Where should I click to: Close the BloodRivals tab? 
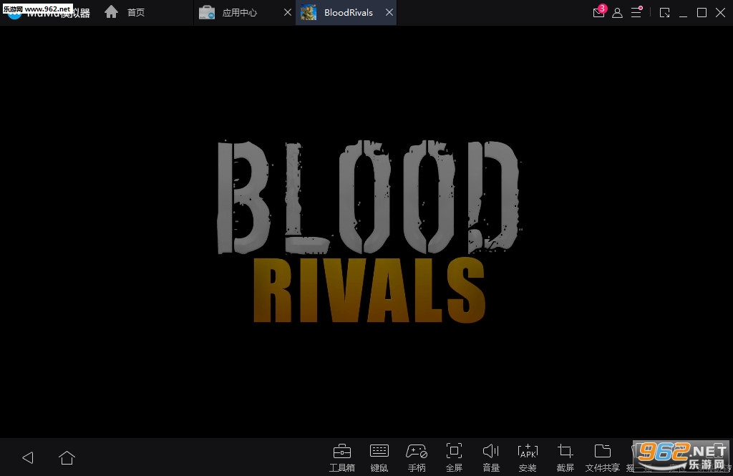pos(389,13)
